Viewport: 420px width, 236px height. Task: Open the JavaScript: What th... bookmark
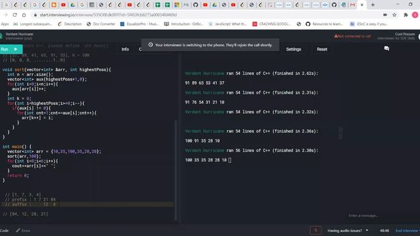[x=228, y=24]
